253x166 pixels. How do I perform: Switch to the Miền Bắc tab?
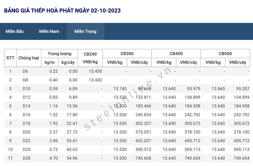[15, 31]
